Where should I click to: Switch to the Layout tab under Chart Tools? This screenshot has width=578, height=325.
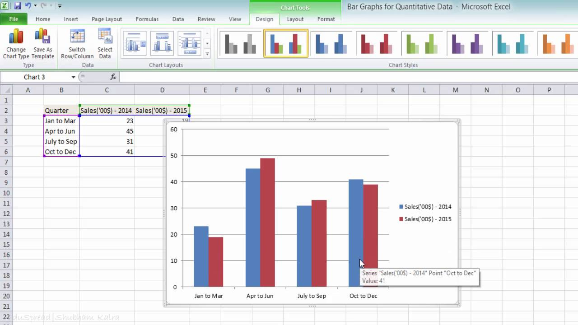tap(295, 19)
